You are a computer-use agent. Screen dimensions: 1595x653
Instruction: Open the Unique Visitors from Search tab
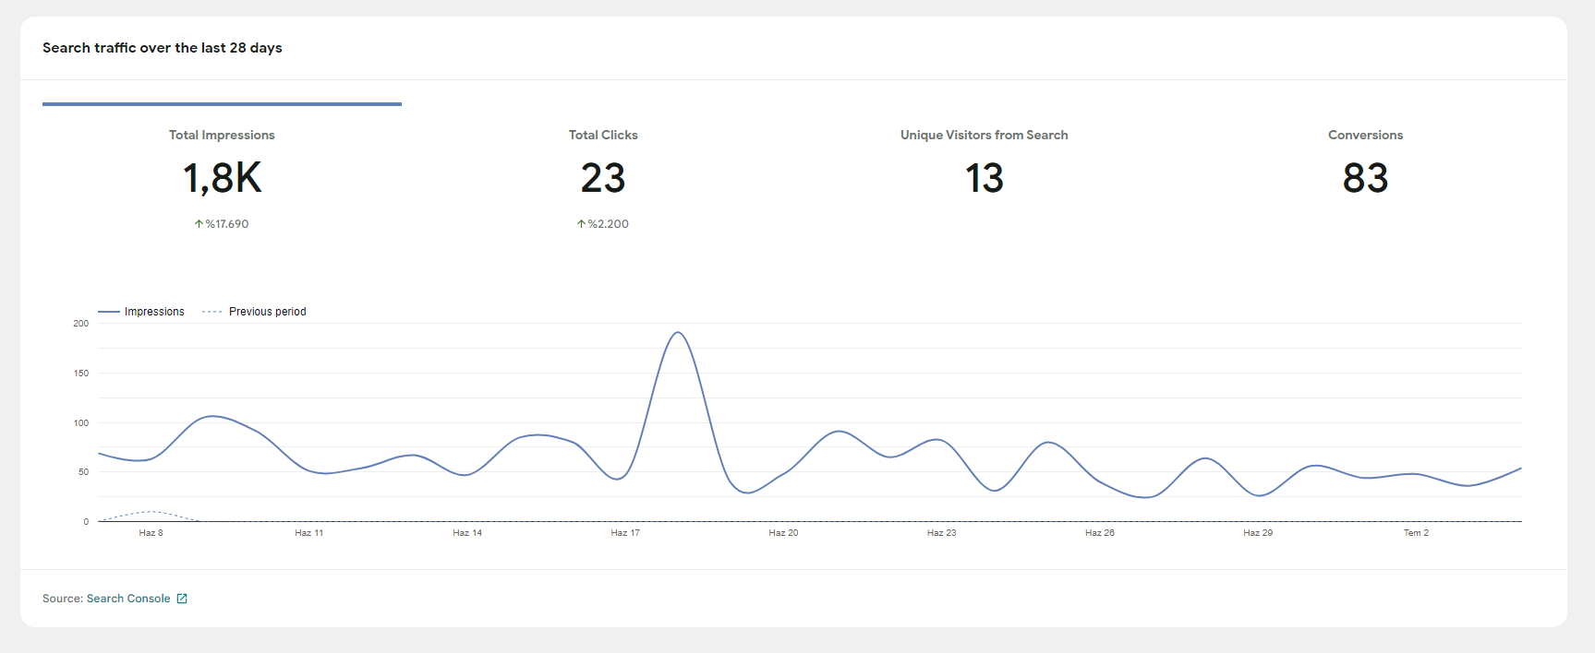(x=985, y=166)
